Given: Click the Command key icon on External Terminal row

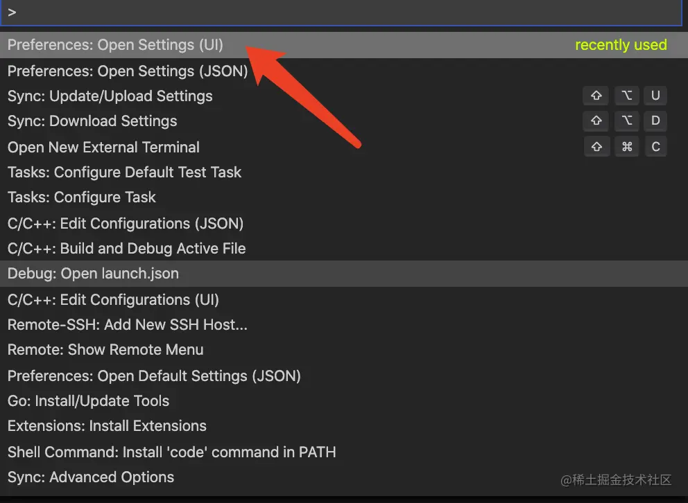Looking at the screenshot, I should coord(627,147).
